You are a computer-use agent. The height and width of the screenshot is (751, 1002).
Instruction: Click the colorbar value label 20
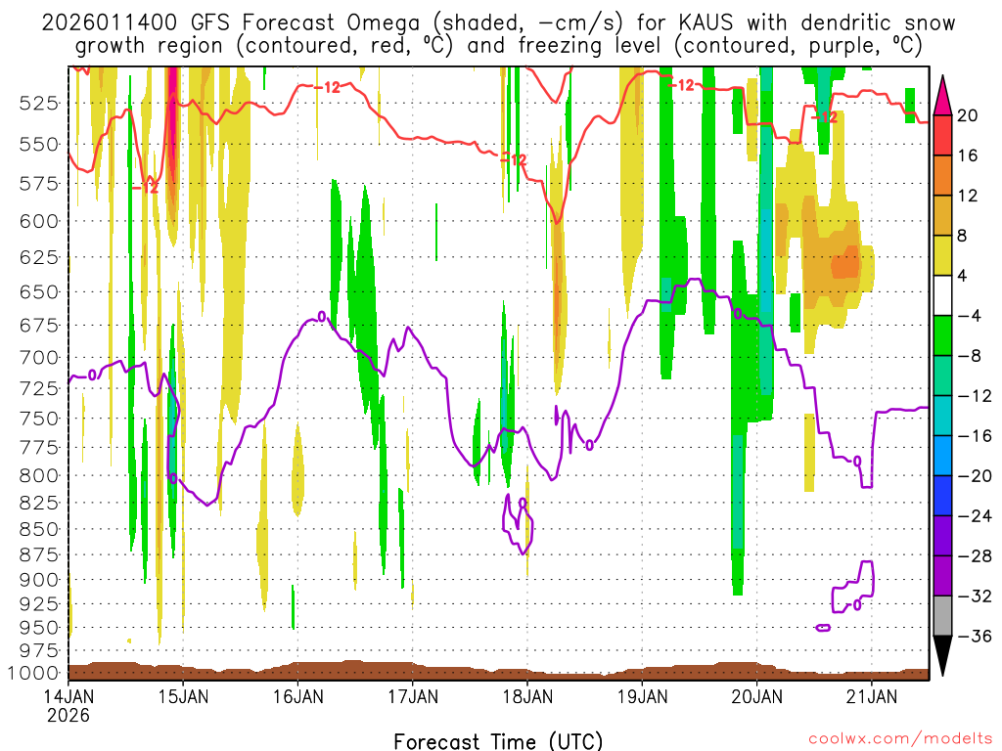coord(967,115)
